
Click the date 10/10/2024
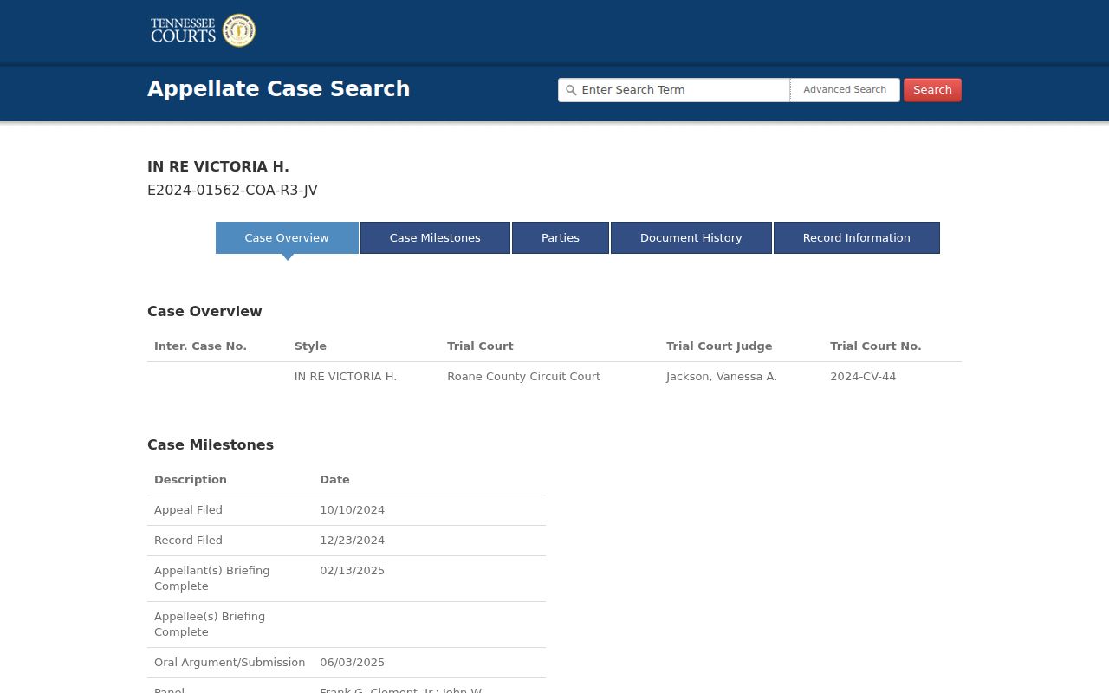[x=352, y=510]
